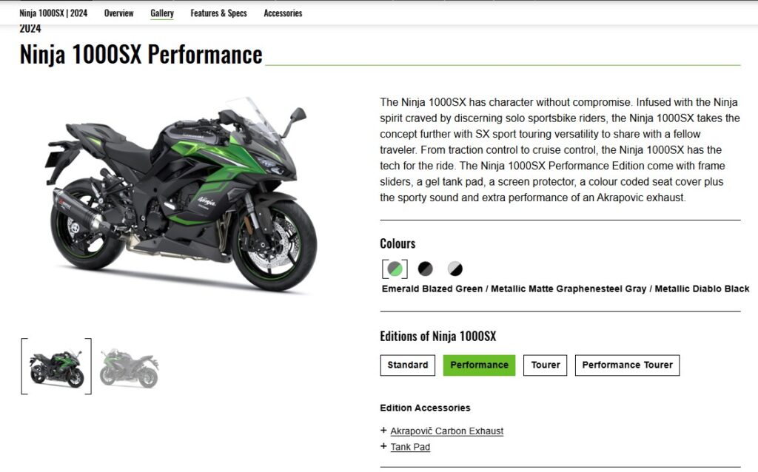This screenshot has height=472, width=758.
Task: Click the Ninja 1000SX Performance page heading
Action: point(141,54)
